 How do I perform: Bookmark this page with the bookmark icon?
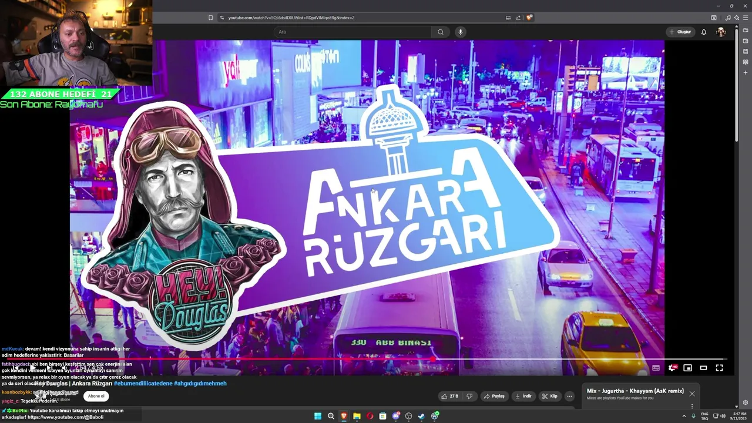210,18
